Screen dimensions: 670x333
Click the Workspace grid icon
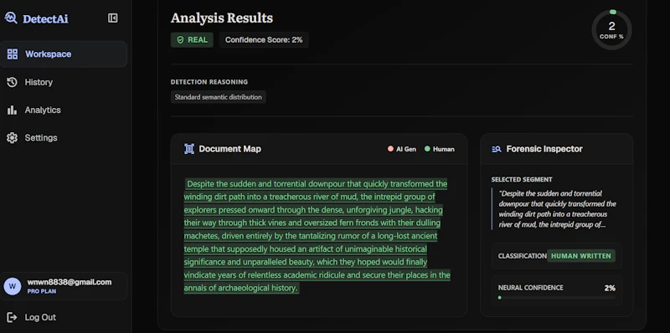click(x=13, y=54)
